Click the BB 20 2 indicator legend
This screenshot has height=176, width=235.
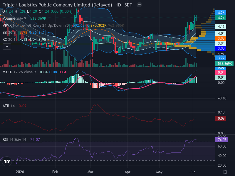coord(9,33)
